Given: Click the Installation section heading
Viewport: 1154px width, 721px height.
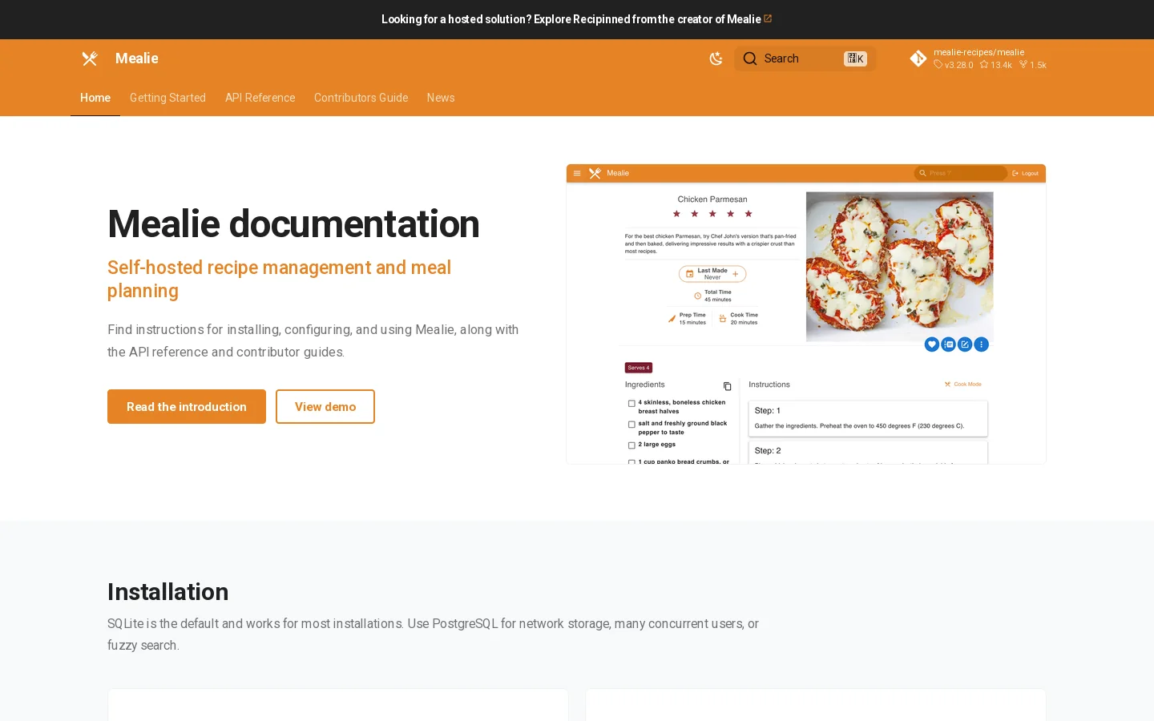Looking at the screenshot, I should point(168,592).
